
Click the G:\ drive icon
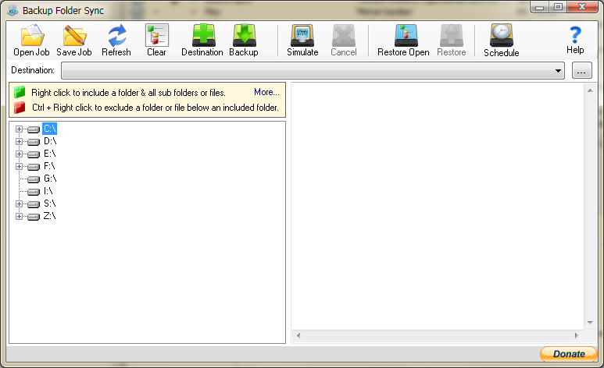coord(34,179)
